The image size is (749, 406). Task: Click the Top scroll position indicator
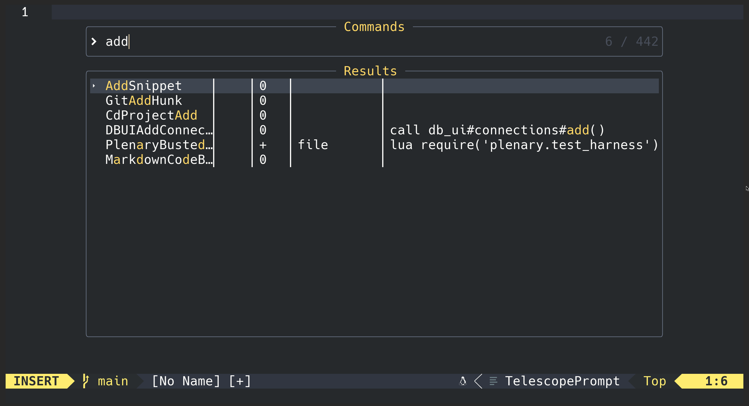point(655,381)
